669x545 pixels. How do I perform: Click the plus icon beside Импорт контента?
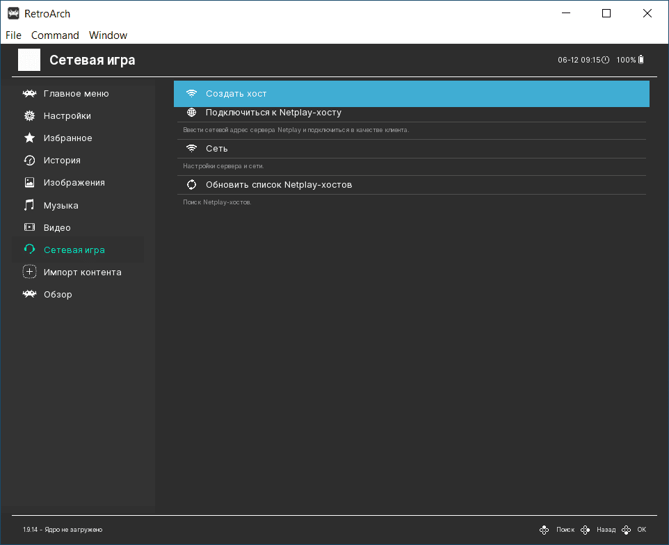[29, 272]
